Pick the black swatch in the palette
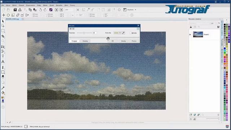The image size is (231, 130). click(225, 25)
